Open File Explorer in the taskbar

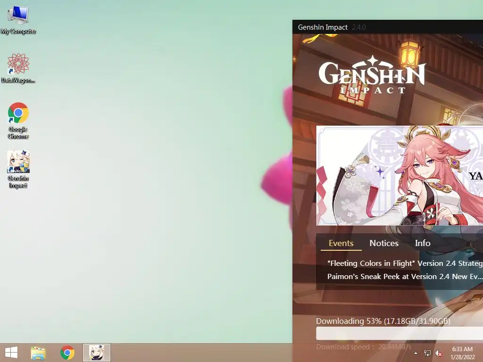coord(38,353)
